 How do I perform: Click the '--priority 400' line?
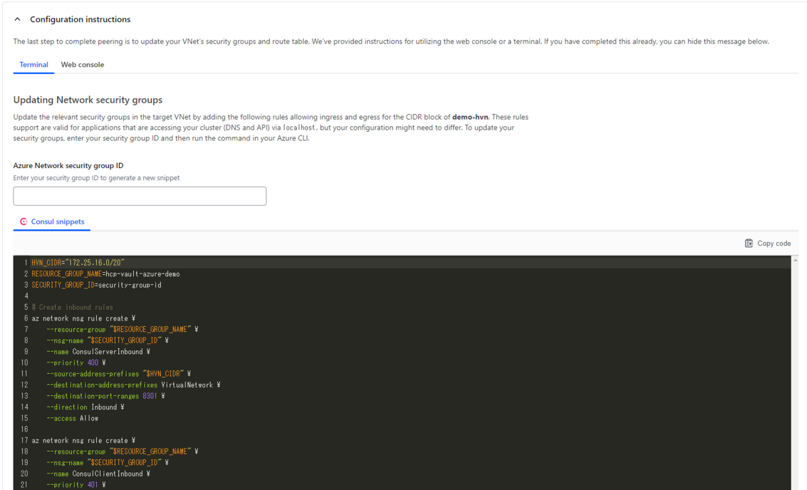76,363
